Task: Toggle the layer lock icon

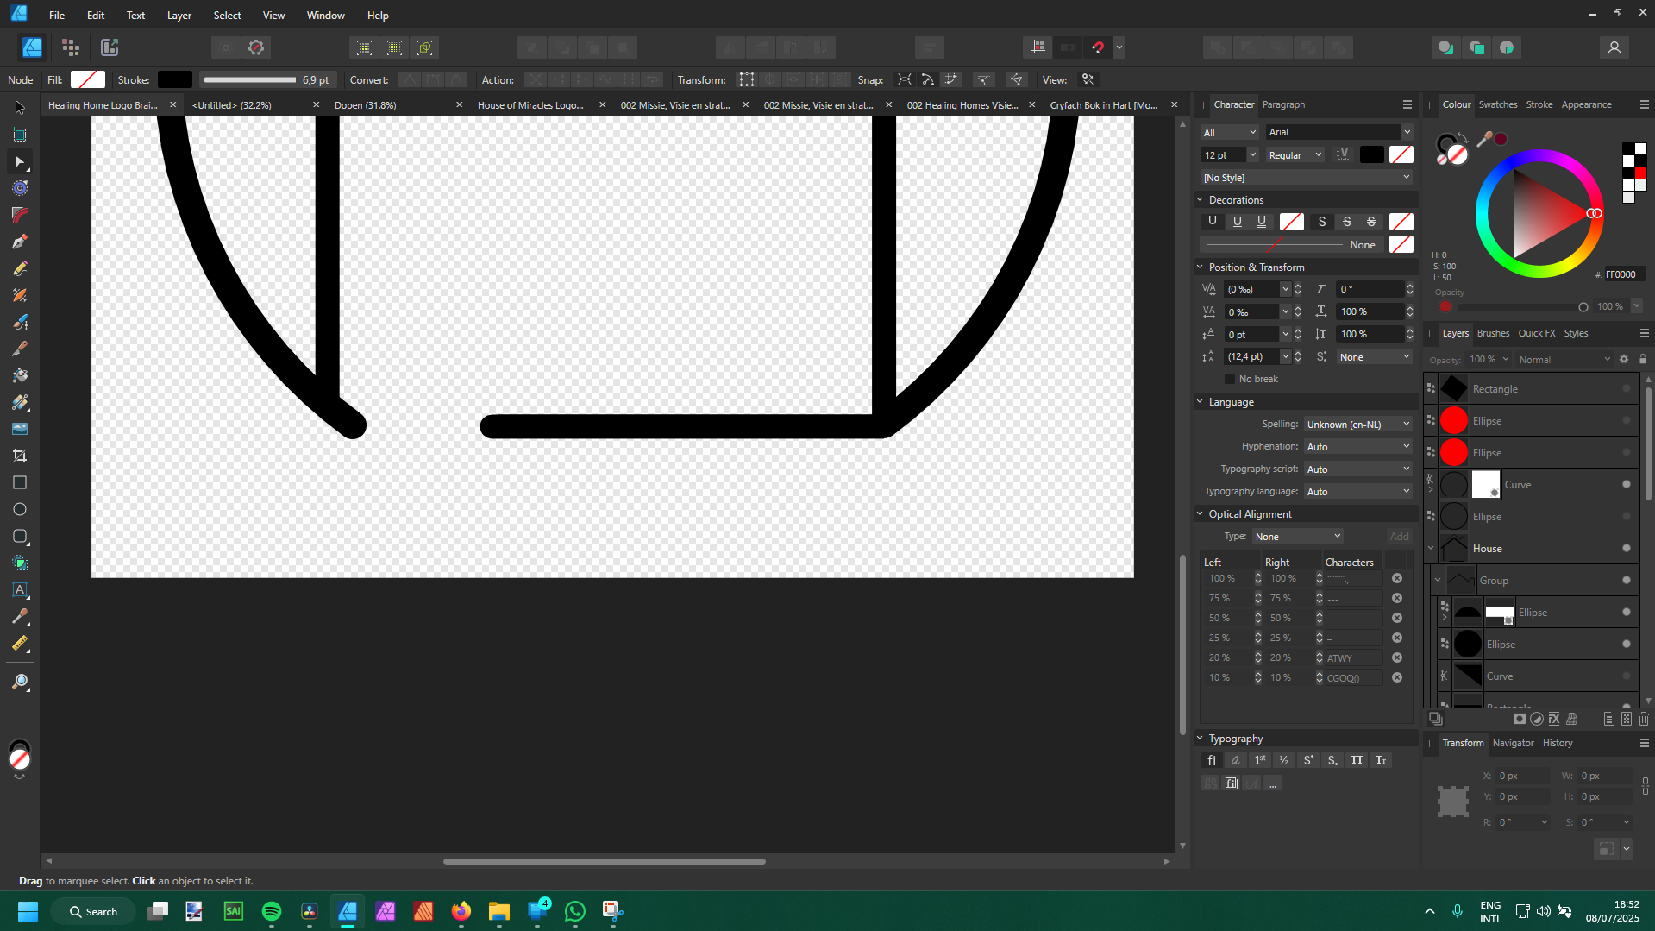Action: [1643, 360]
